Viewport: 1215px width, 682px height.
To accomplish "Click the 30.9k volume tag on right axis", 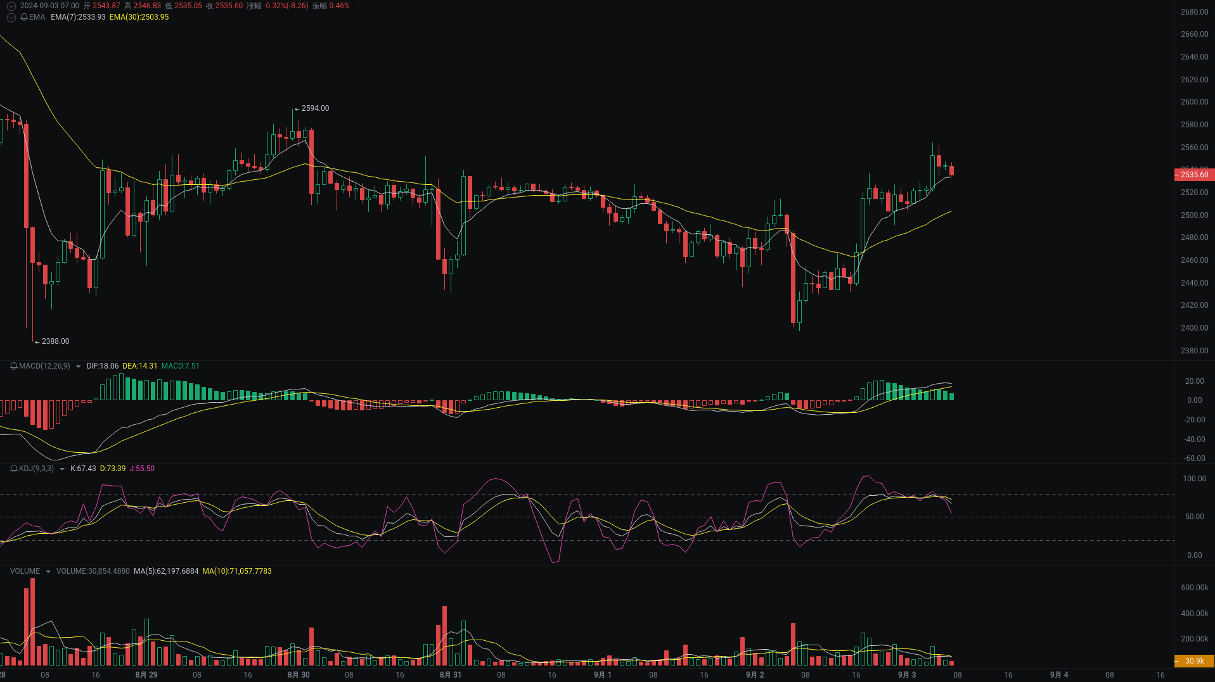I will 1193,661.
